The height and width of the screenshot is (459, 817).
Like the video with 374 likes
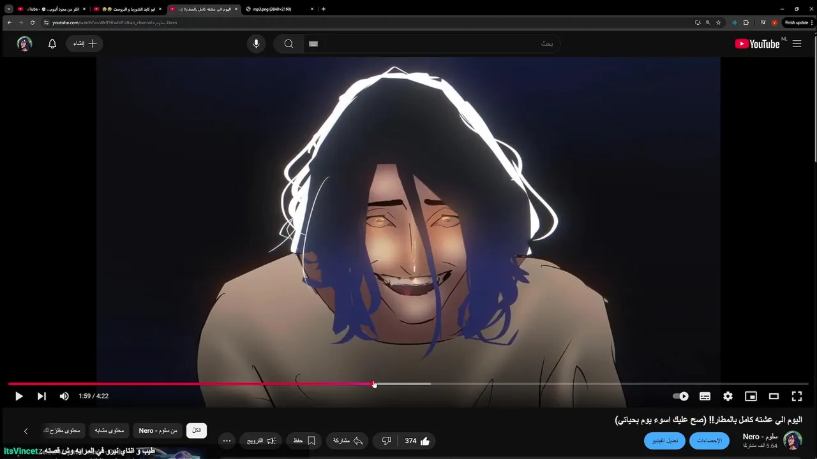418,441
